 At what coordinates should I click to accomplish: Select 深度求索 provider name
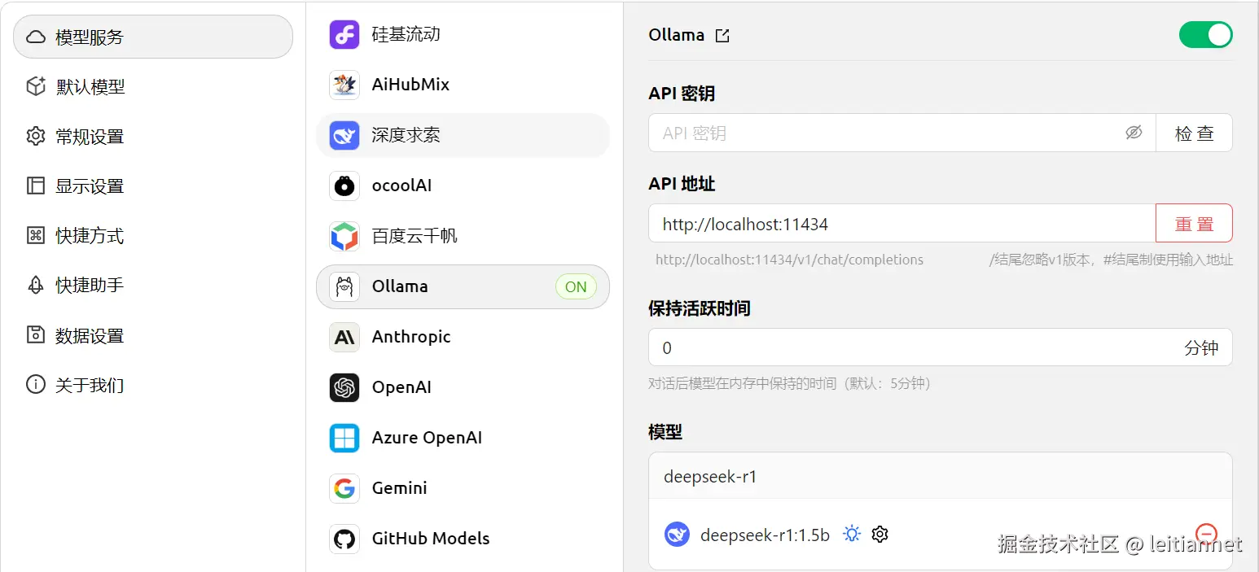406,135
